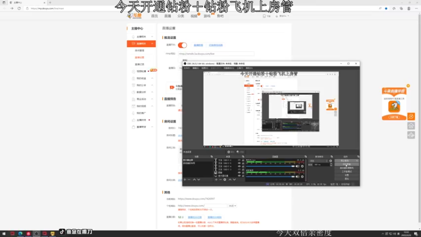Toggle visibility of 文本 (GDI+) 3 source
The image size is (421, 237).
[239, 170]
